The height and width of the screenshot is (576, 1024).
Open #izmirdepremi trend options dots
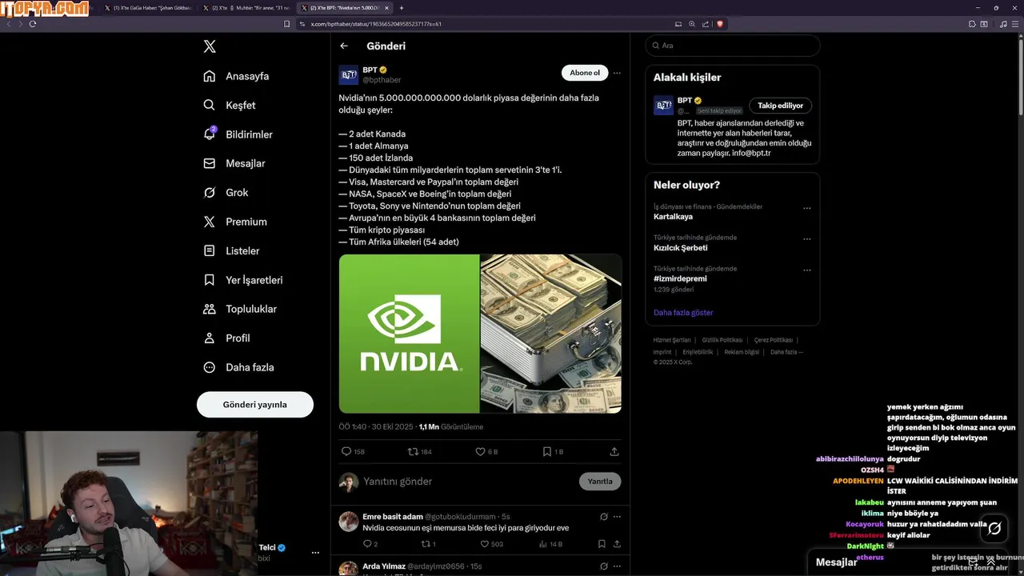pos(807,270)
